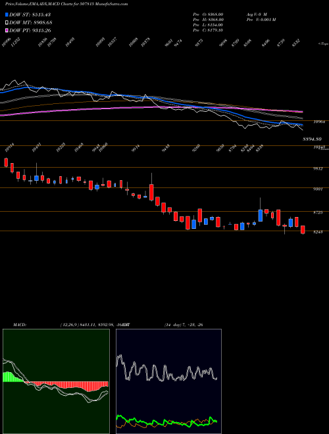The image size is (329, 434).
Task: Select the 'DOW PT: 9315.26' legend label
Action: pyautogui.click(x=30, y=30)
